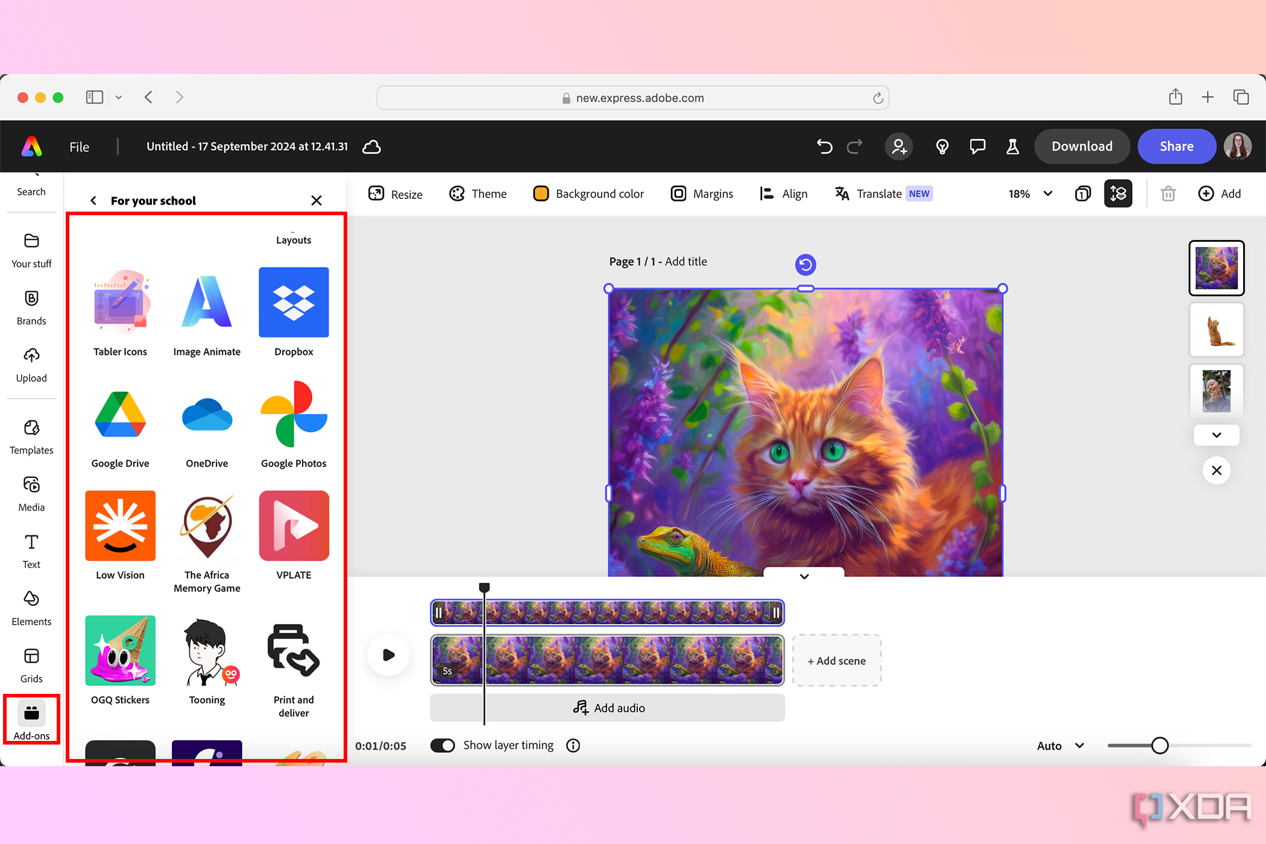1266x844 pixels.
Task: Click the dark layer order icon
Action: point(1118,194)
